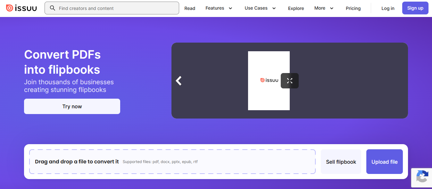The width and height of the screenshot is (432, 189).
Task: Click the Sell flipbook button
Action: coord(341,161)
